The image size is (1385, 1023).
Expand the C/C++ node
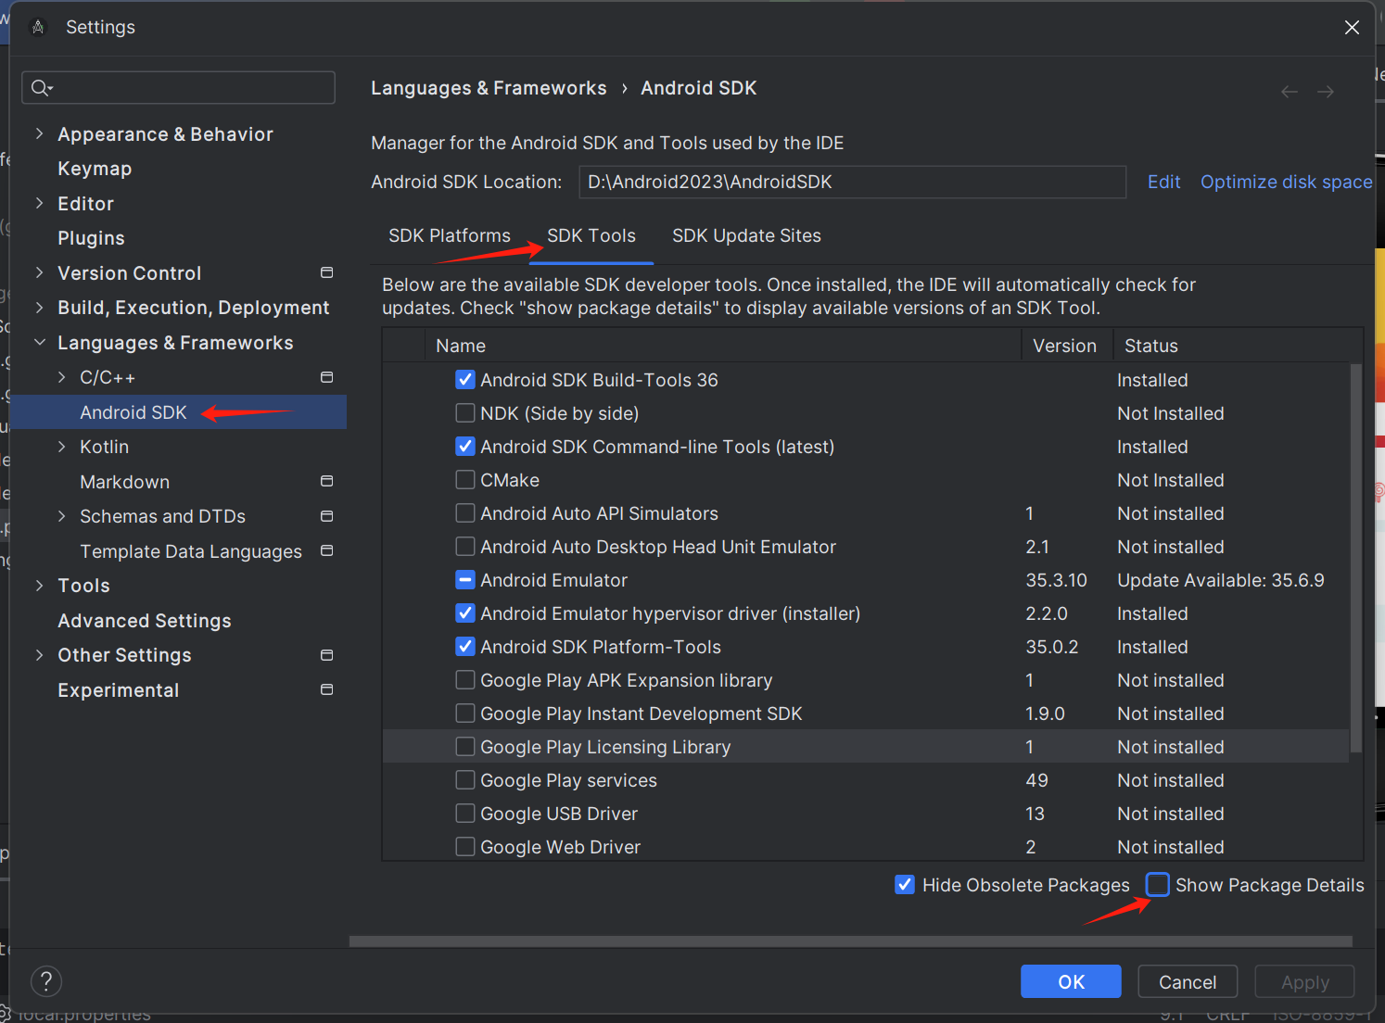coord(61,377)
